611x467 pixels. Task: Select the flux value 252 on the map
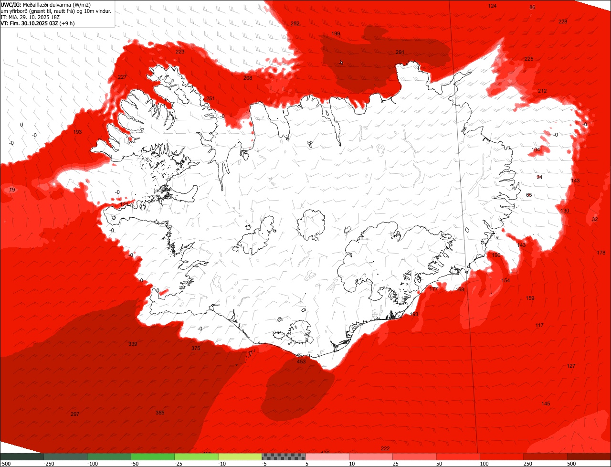[295, 24]
